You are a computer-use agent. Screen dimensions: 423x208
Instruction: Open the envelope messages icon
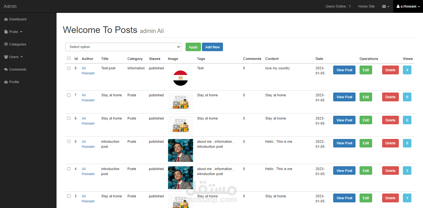pyautogui.click(x=384, y=6)
